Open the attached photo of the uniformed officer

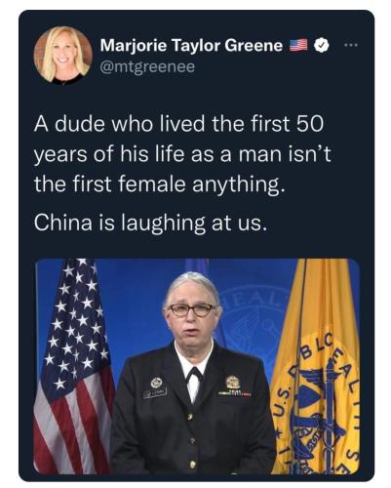tap(197, 366)
